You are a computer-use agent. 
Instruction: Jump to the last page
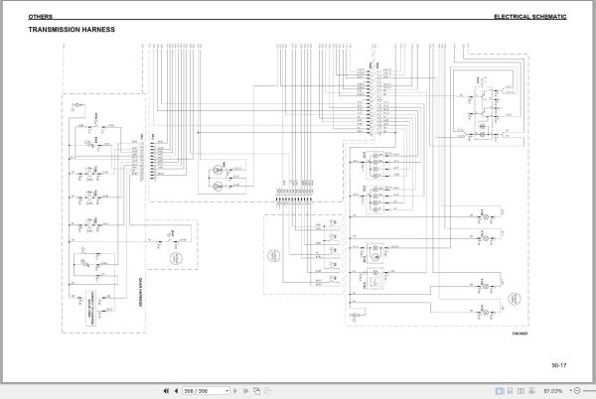(x=245, y=391)
